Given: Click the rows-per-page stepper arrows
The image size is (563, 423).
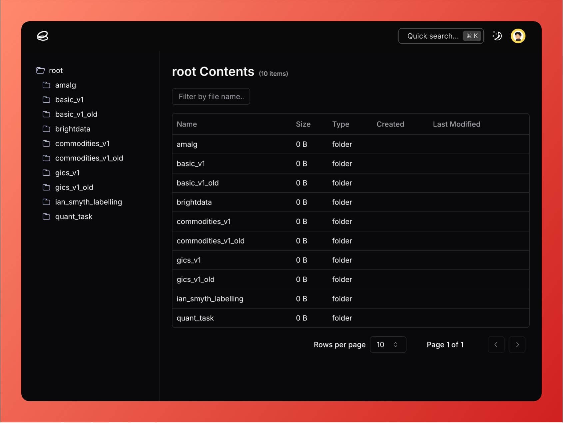Looking at the screenshot, I should click(395, 345).
